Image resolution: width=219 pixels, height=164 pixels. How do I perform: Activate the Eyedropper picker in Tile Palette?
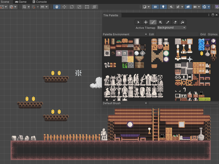point(168,22)
